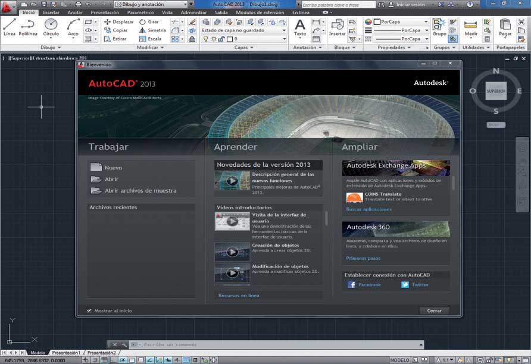
Task: Choose the Escala scale tool
Action: [151, 39]
